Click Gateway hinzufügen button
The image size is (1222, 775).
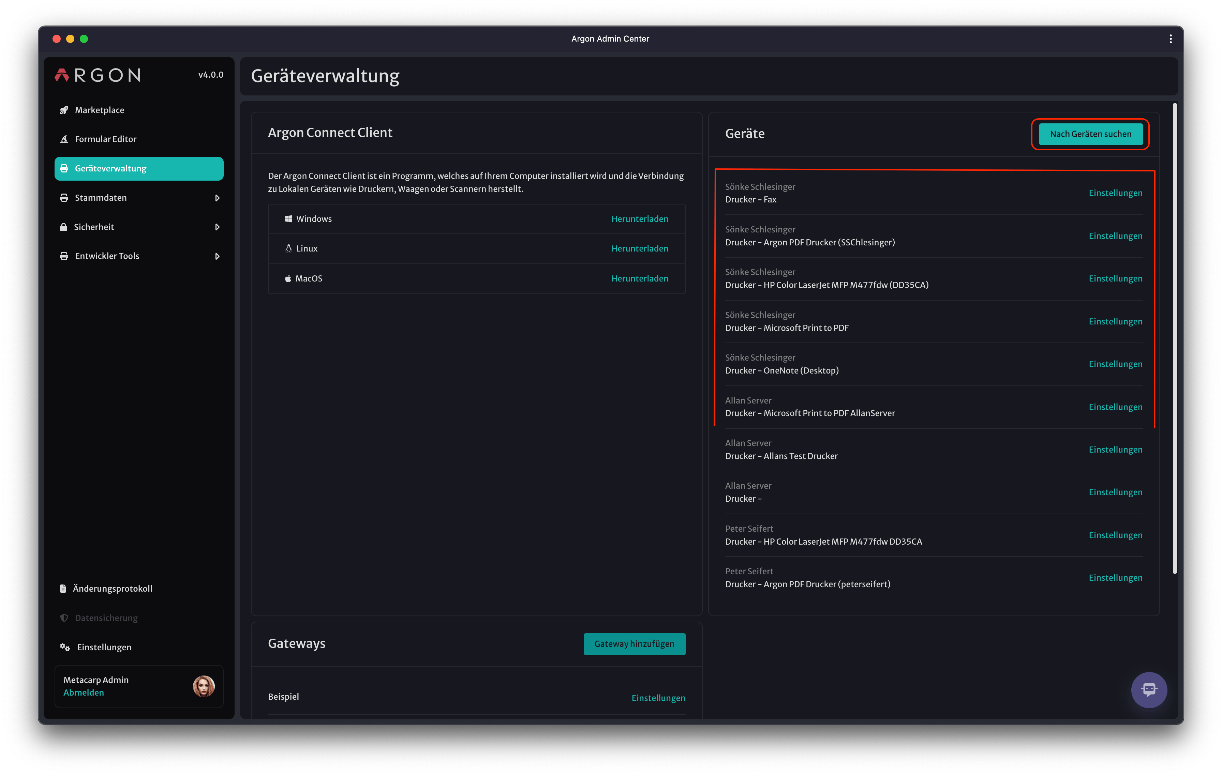[x=634, y=644]
